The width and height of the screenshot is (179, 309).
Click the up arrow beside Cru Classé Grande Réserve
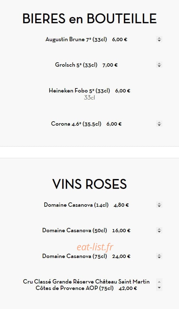pos(159,282)
